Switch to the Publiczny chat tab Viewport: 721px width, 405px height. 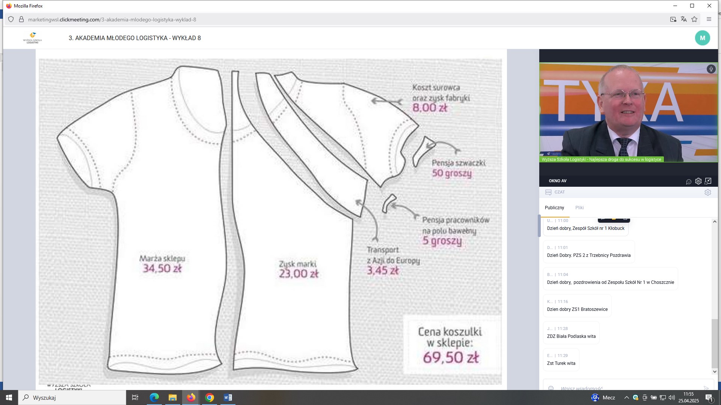554,208
